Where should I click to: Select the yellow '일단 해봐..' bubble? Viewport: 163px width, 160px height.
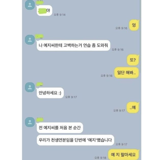coord(126,73)
